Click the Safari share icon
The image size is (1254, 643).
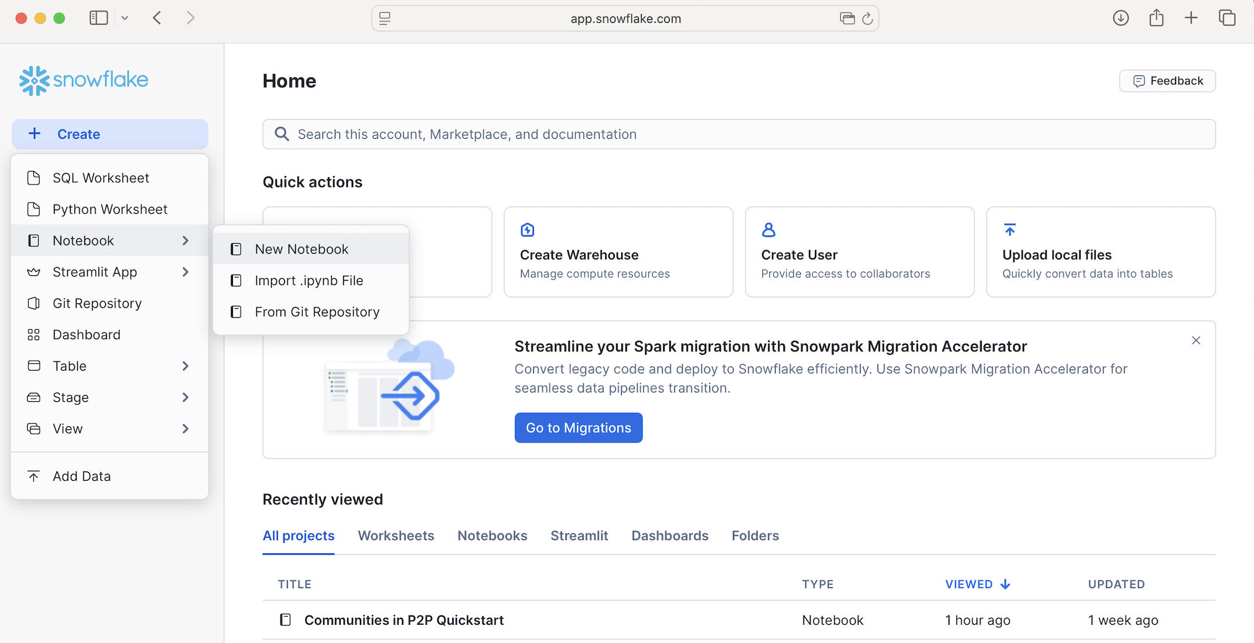(1156, 18)
